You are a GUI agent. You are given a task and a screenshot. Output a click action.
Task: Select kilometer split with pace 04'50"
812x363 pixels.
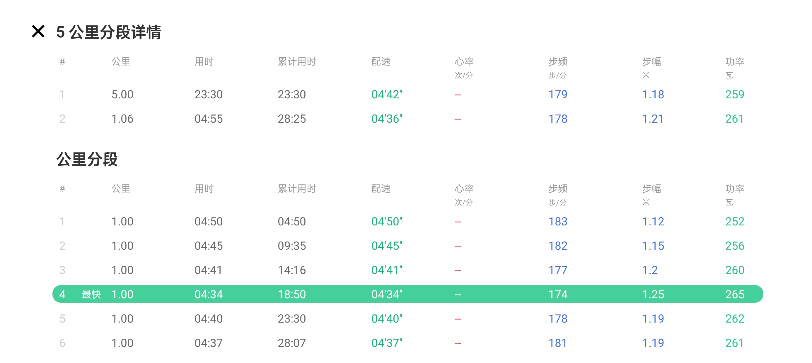387,222
